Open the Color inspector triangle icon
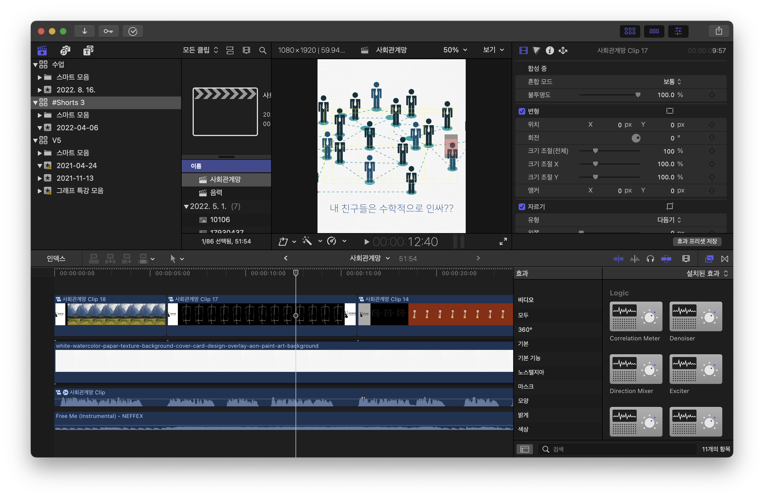Viewport: 764px width, 498px height. 536,50
